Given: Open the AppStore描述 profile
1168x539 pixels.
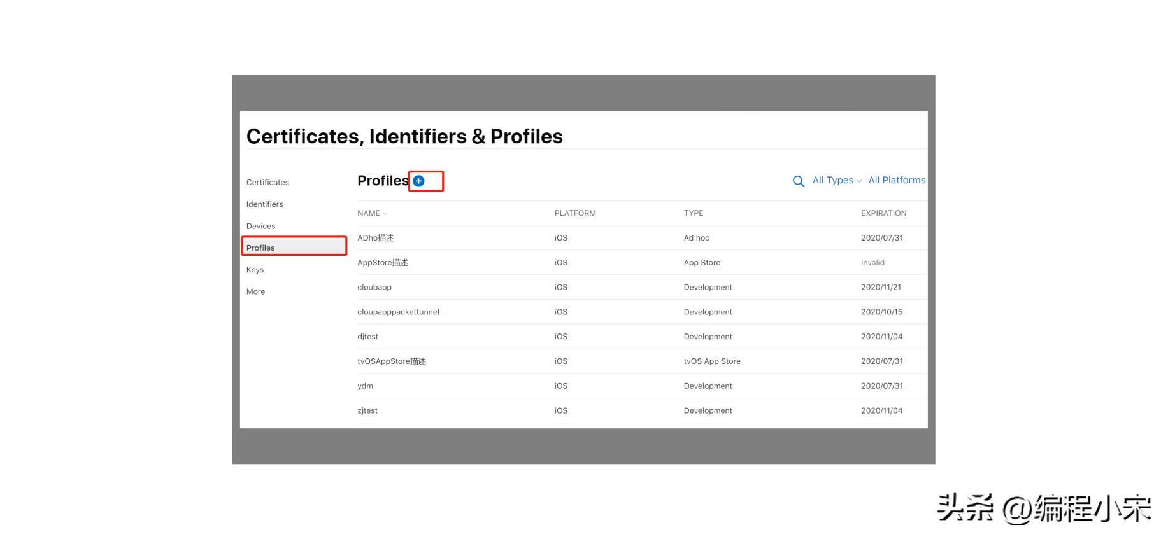Looking at the screenshot, I should 382,263.
